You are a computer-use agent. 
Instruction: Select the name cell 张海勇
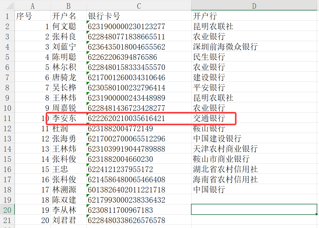pyautogui.click(x=68, y=138)
